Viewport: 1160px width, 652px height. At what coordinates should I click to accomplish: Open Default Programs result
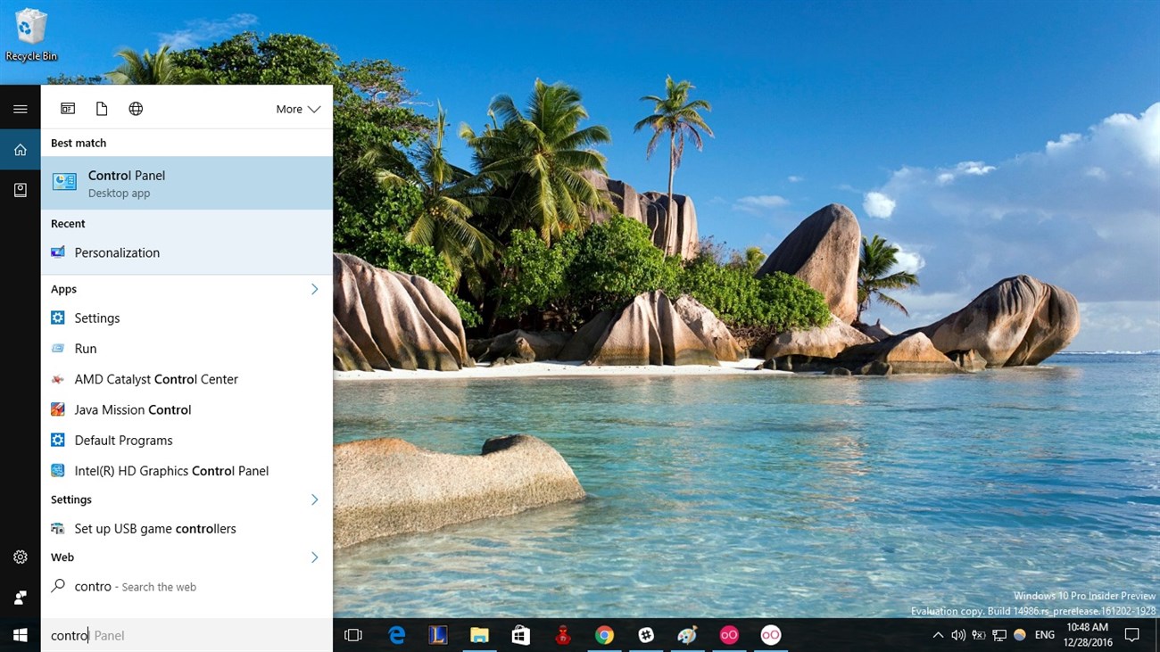[186, 441]
